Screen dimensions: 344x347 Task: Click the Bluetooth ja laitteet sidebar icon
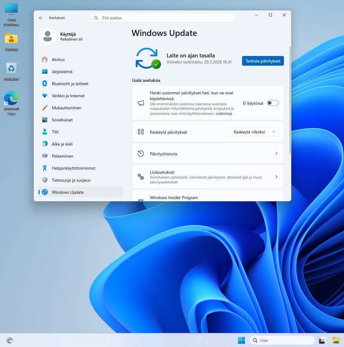point(44,84)
